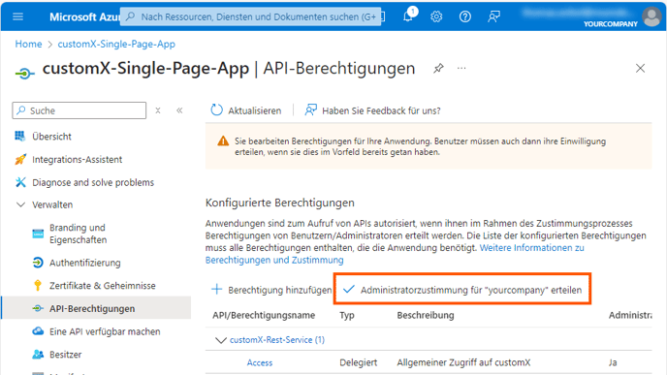Click the Konfigurierte Berechtigungen heading

279,203
